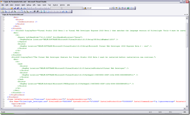Click the horizontal scrollbar thumb

click(38, 108)
